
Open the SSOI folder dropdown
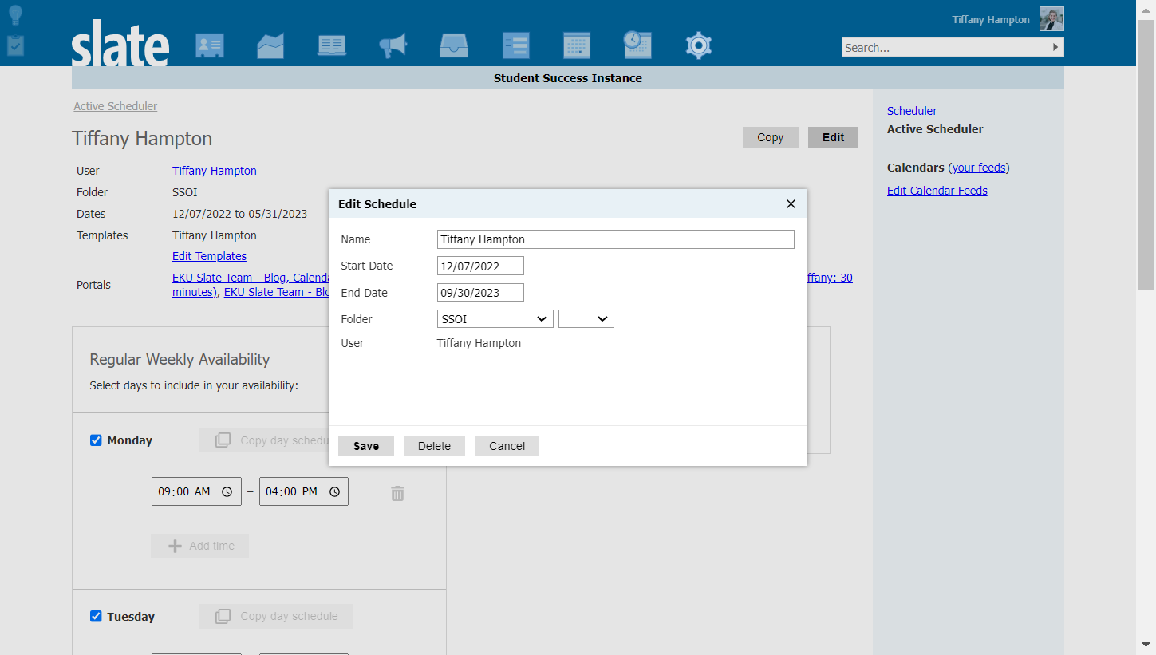[x=495, y=319]
